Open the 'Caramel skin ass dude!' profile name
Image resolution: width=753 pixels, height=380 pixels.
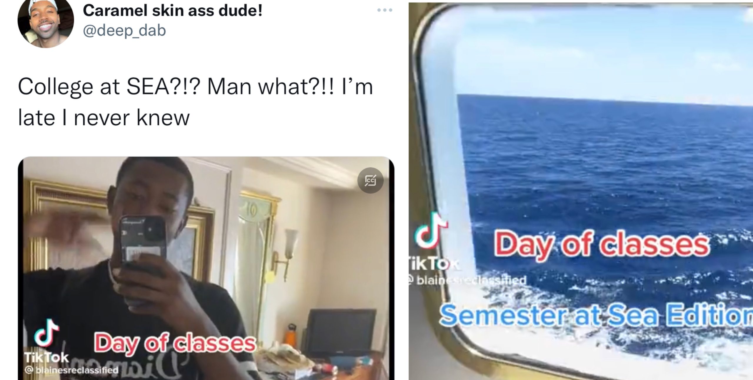pyautogui.click(x=173, y=11)
